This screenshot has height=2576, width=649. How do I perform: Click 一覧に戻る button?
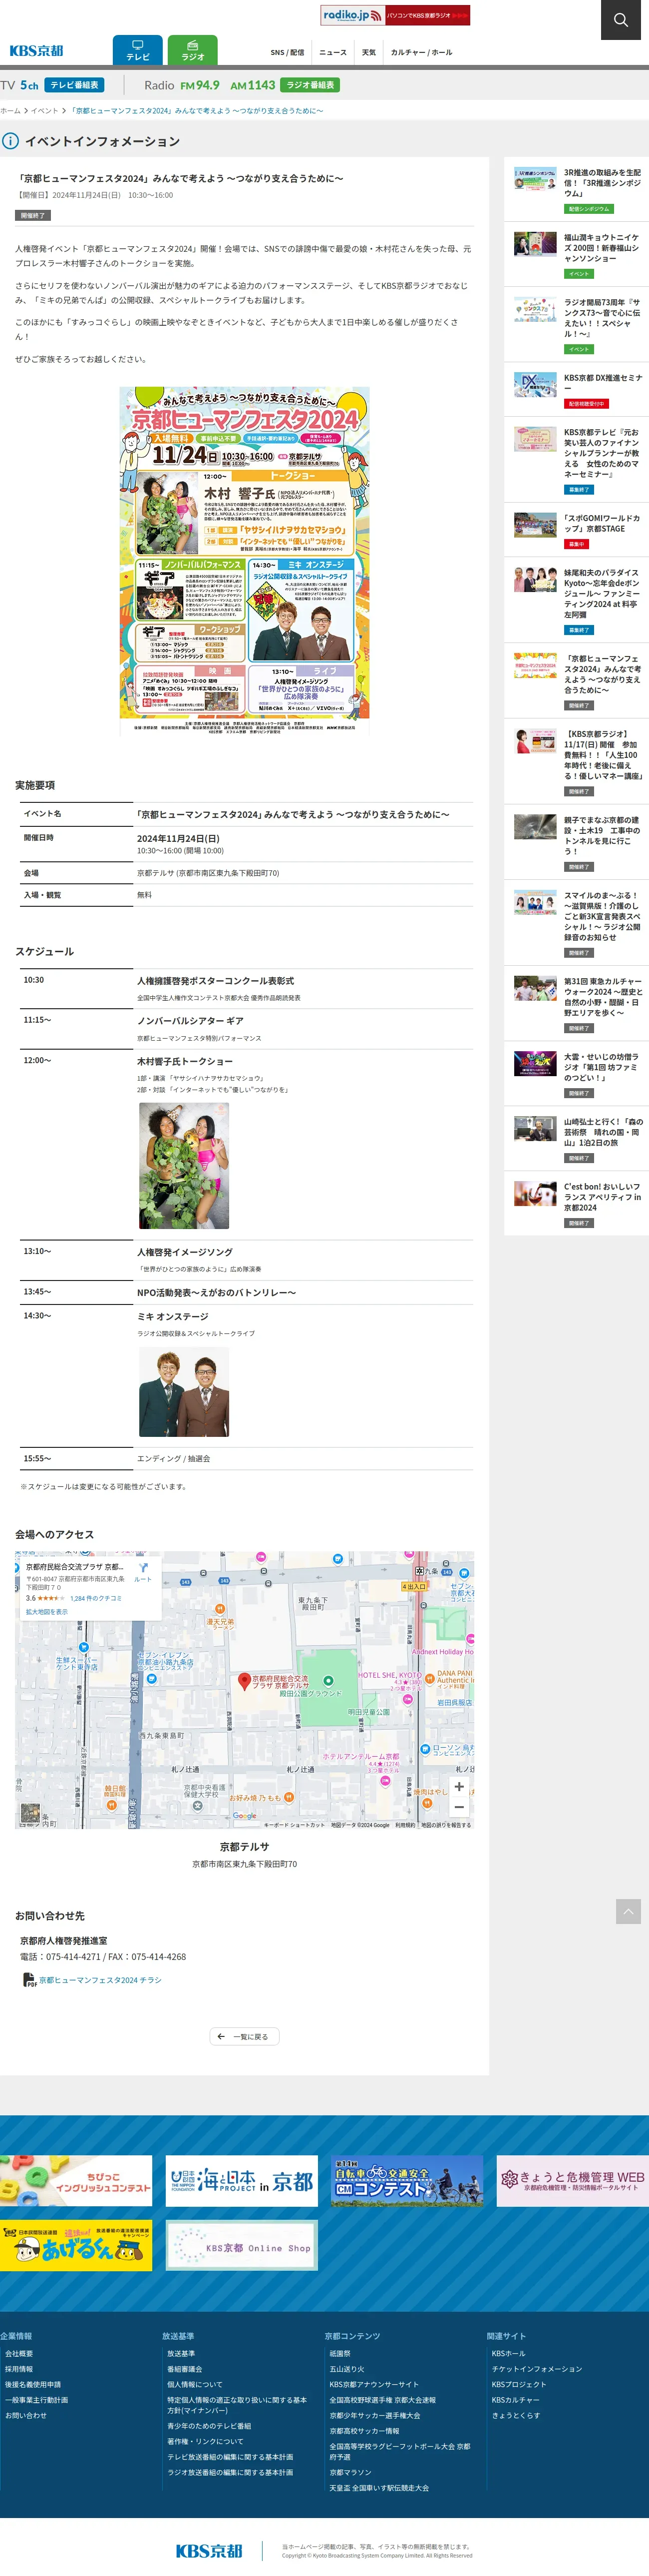point(245,2037)
